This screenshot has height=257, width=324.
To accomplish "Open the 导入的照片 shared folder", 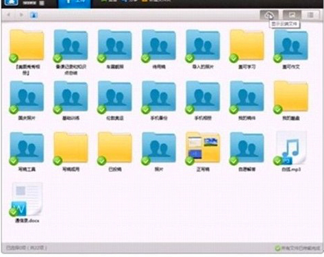I will point(203,49).
